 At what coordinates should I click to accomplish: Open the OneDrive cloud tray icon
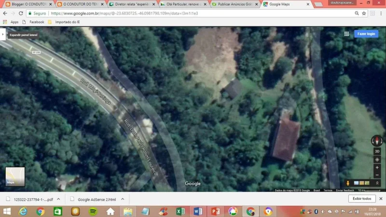[x=330, y=212]
